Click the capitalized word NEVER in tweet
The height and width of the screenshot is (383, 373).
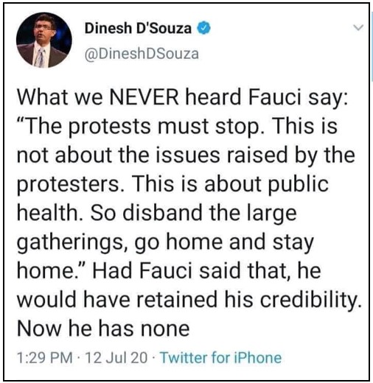pyautogui.click(x=144, y=97)
